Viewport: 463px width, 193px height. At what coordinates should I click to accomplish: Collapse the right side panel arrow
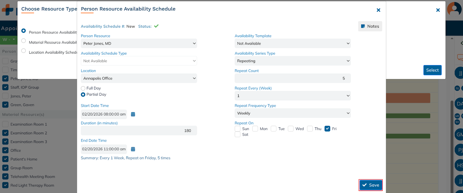[461, 43]
